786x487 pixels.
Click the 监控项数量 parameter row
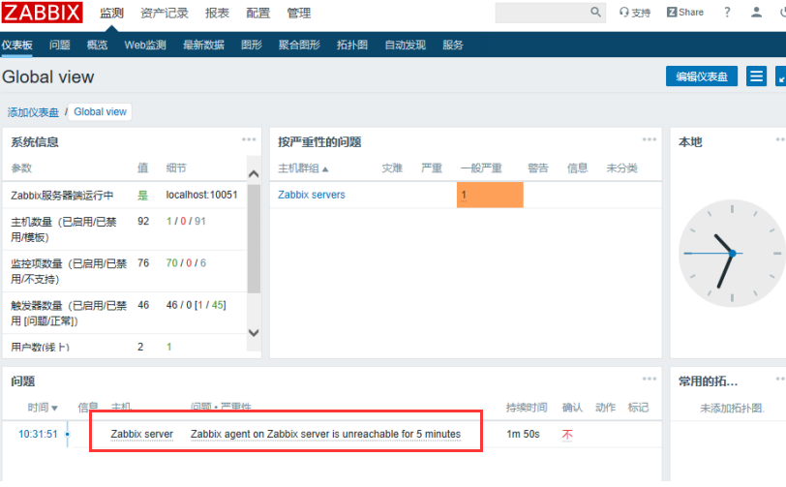tap(124, 271)
